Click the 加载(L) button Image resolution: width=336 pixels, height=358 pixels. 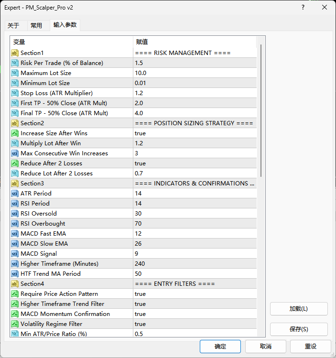(x=299, y=309)
